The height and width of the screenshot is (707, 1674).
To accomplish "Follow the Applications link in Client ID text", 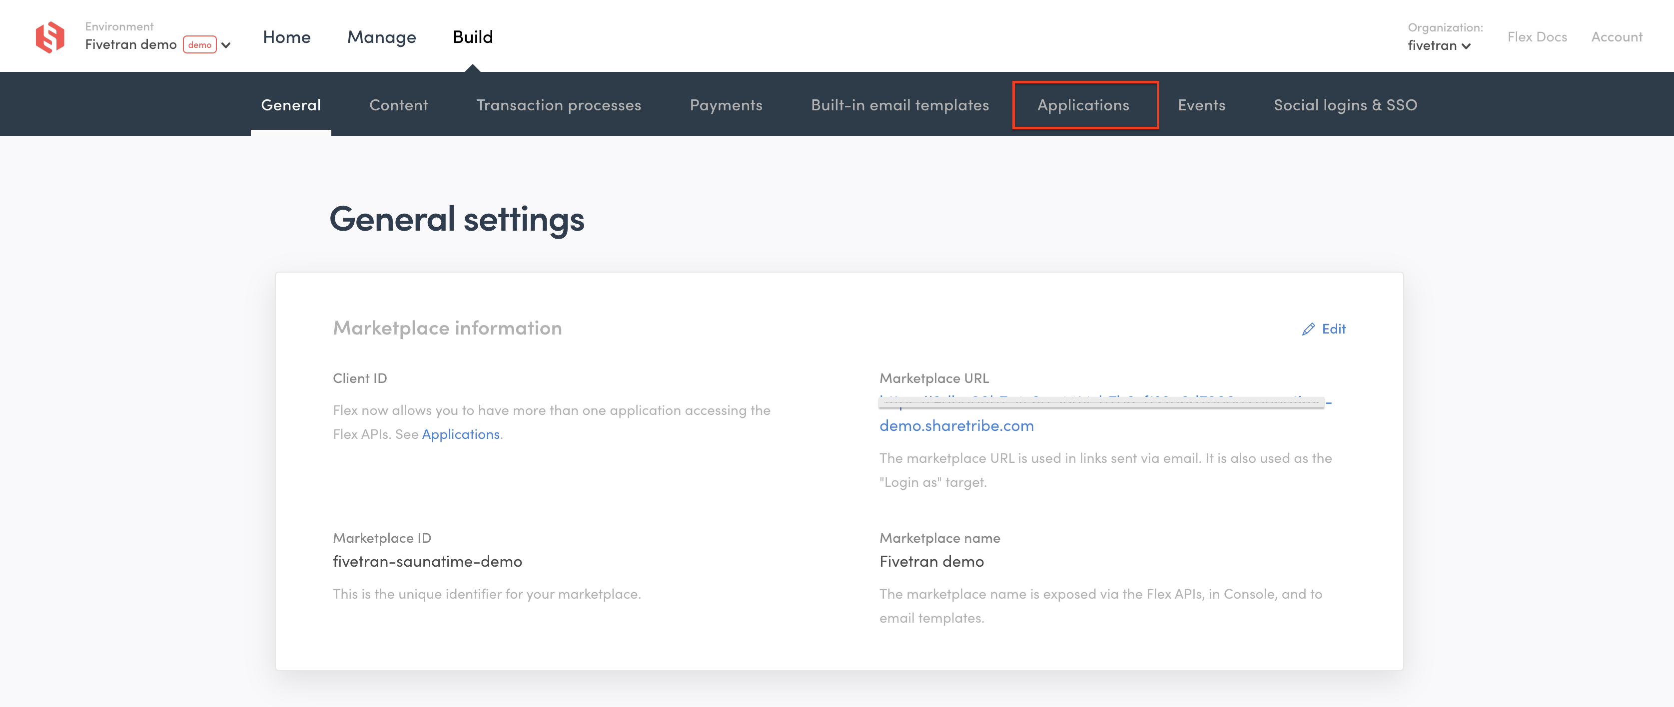I will pyautogui.click(x=461, y=434).
